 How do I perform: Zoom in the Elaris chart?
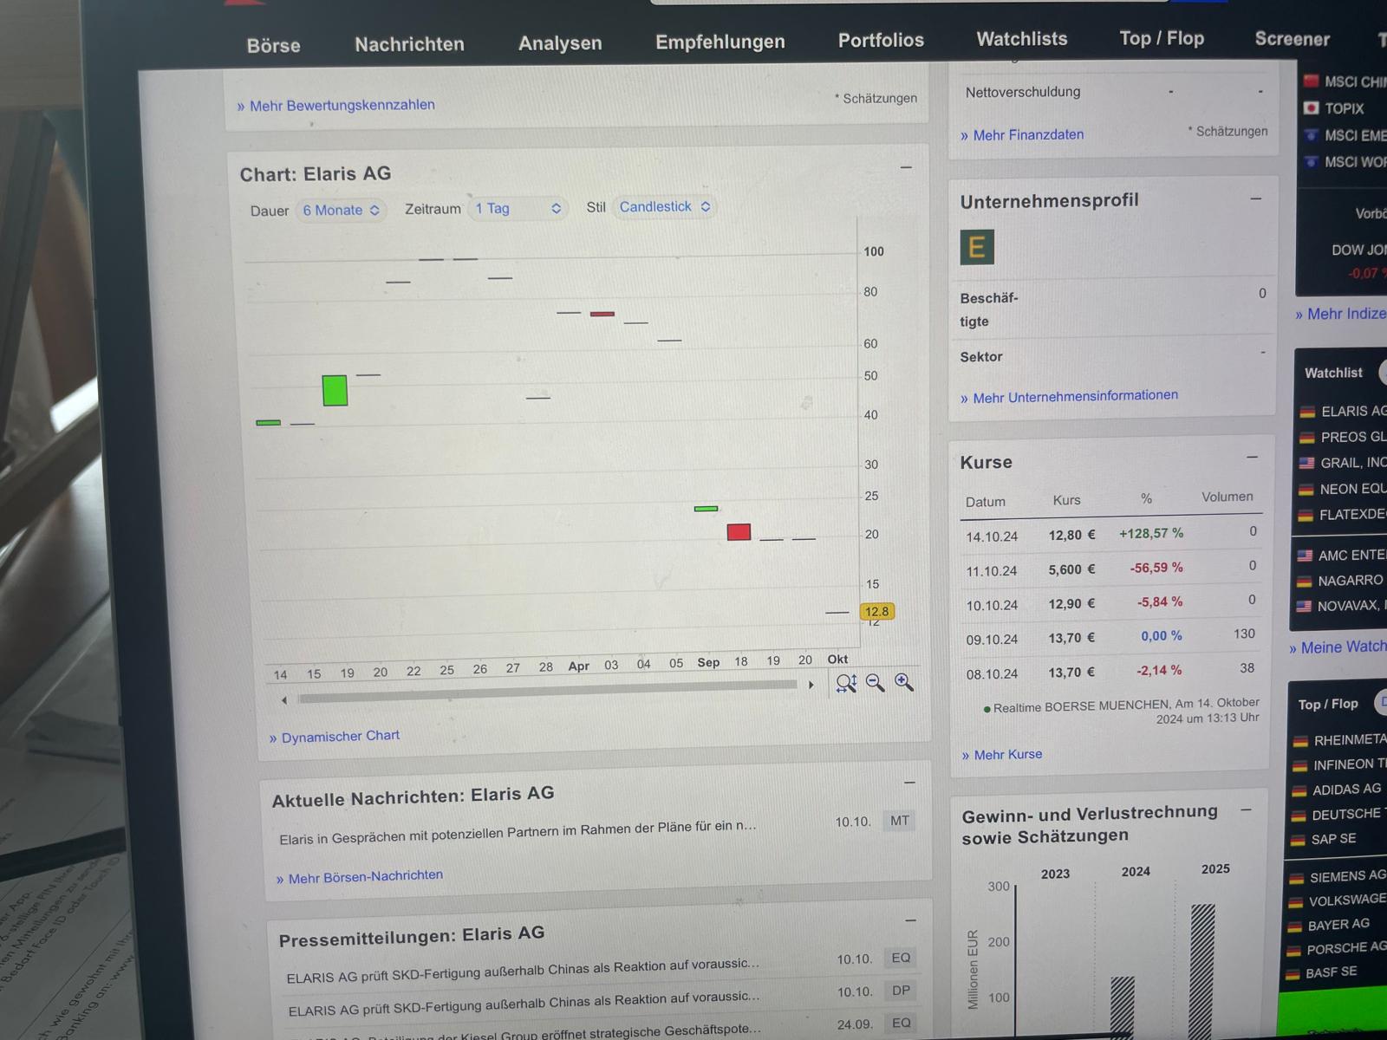tap(904, 682)
